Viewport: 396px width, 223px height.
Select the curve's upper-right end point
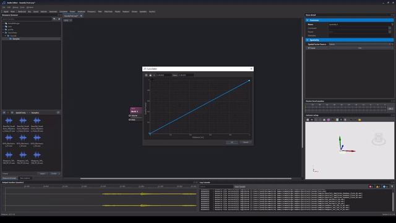[x=249, y=81]
